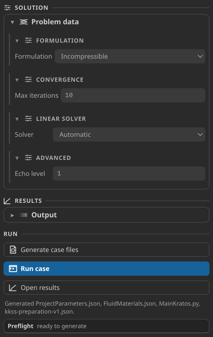Click the Echo level input field
Viewport: 213px width, 337px height.
pos(129,174)
